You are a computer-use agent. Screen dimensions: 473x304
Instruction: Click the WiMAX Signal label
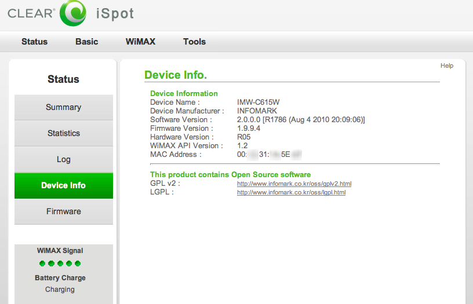tap(60, 251)
